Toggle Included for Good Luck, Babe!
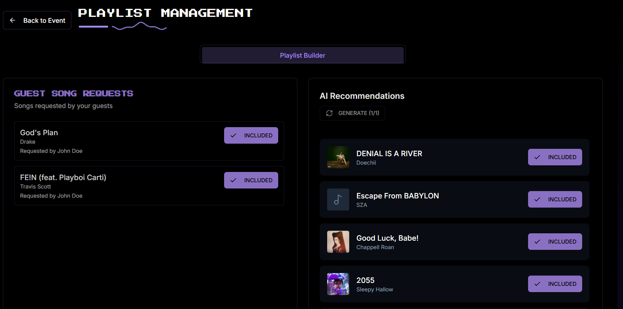Viewport: 623px width, 309px height. click(555, 242)
